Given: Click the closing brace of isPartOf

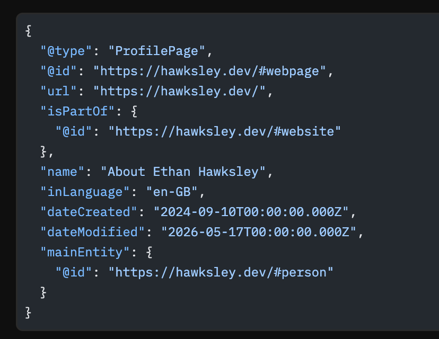Looking at the screenshot, I should (x=43, y=152).
